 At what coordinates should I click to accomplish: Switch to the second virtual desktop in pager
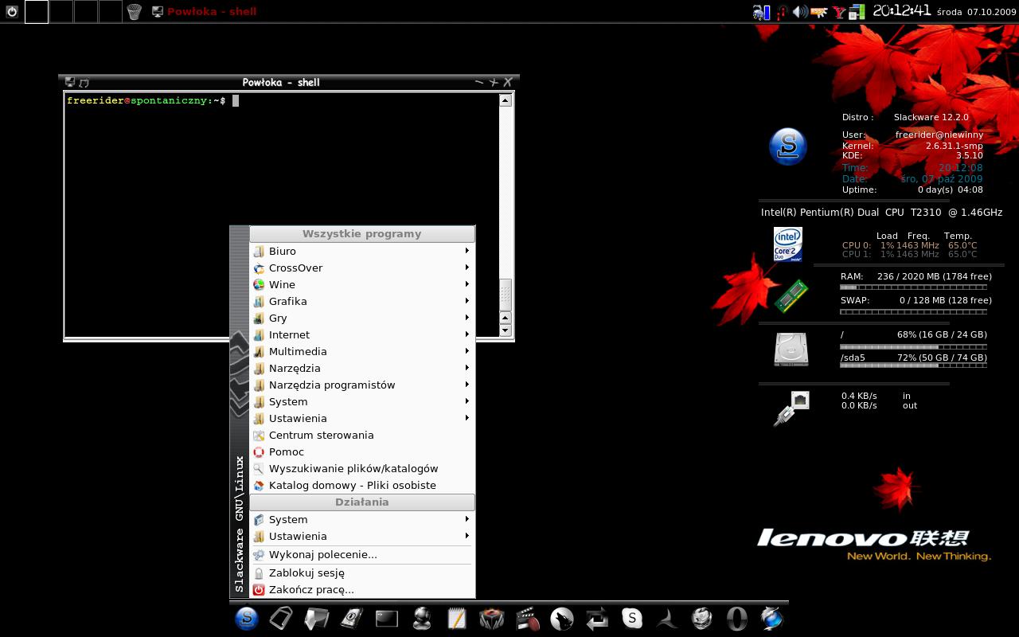61,12
